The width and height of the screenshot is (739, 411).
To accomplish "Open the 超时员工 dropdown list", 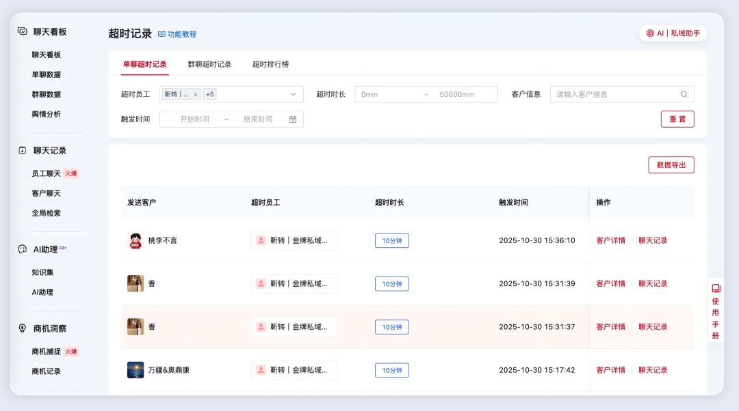I will (x=293, y=94).
